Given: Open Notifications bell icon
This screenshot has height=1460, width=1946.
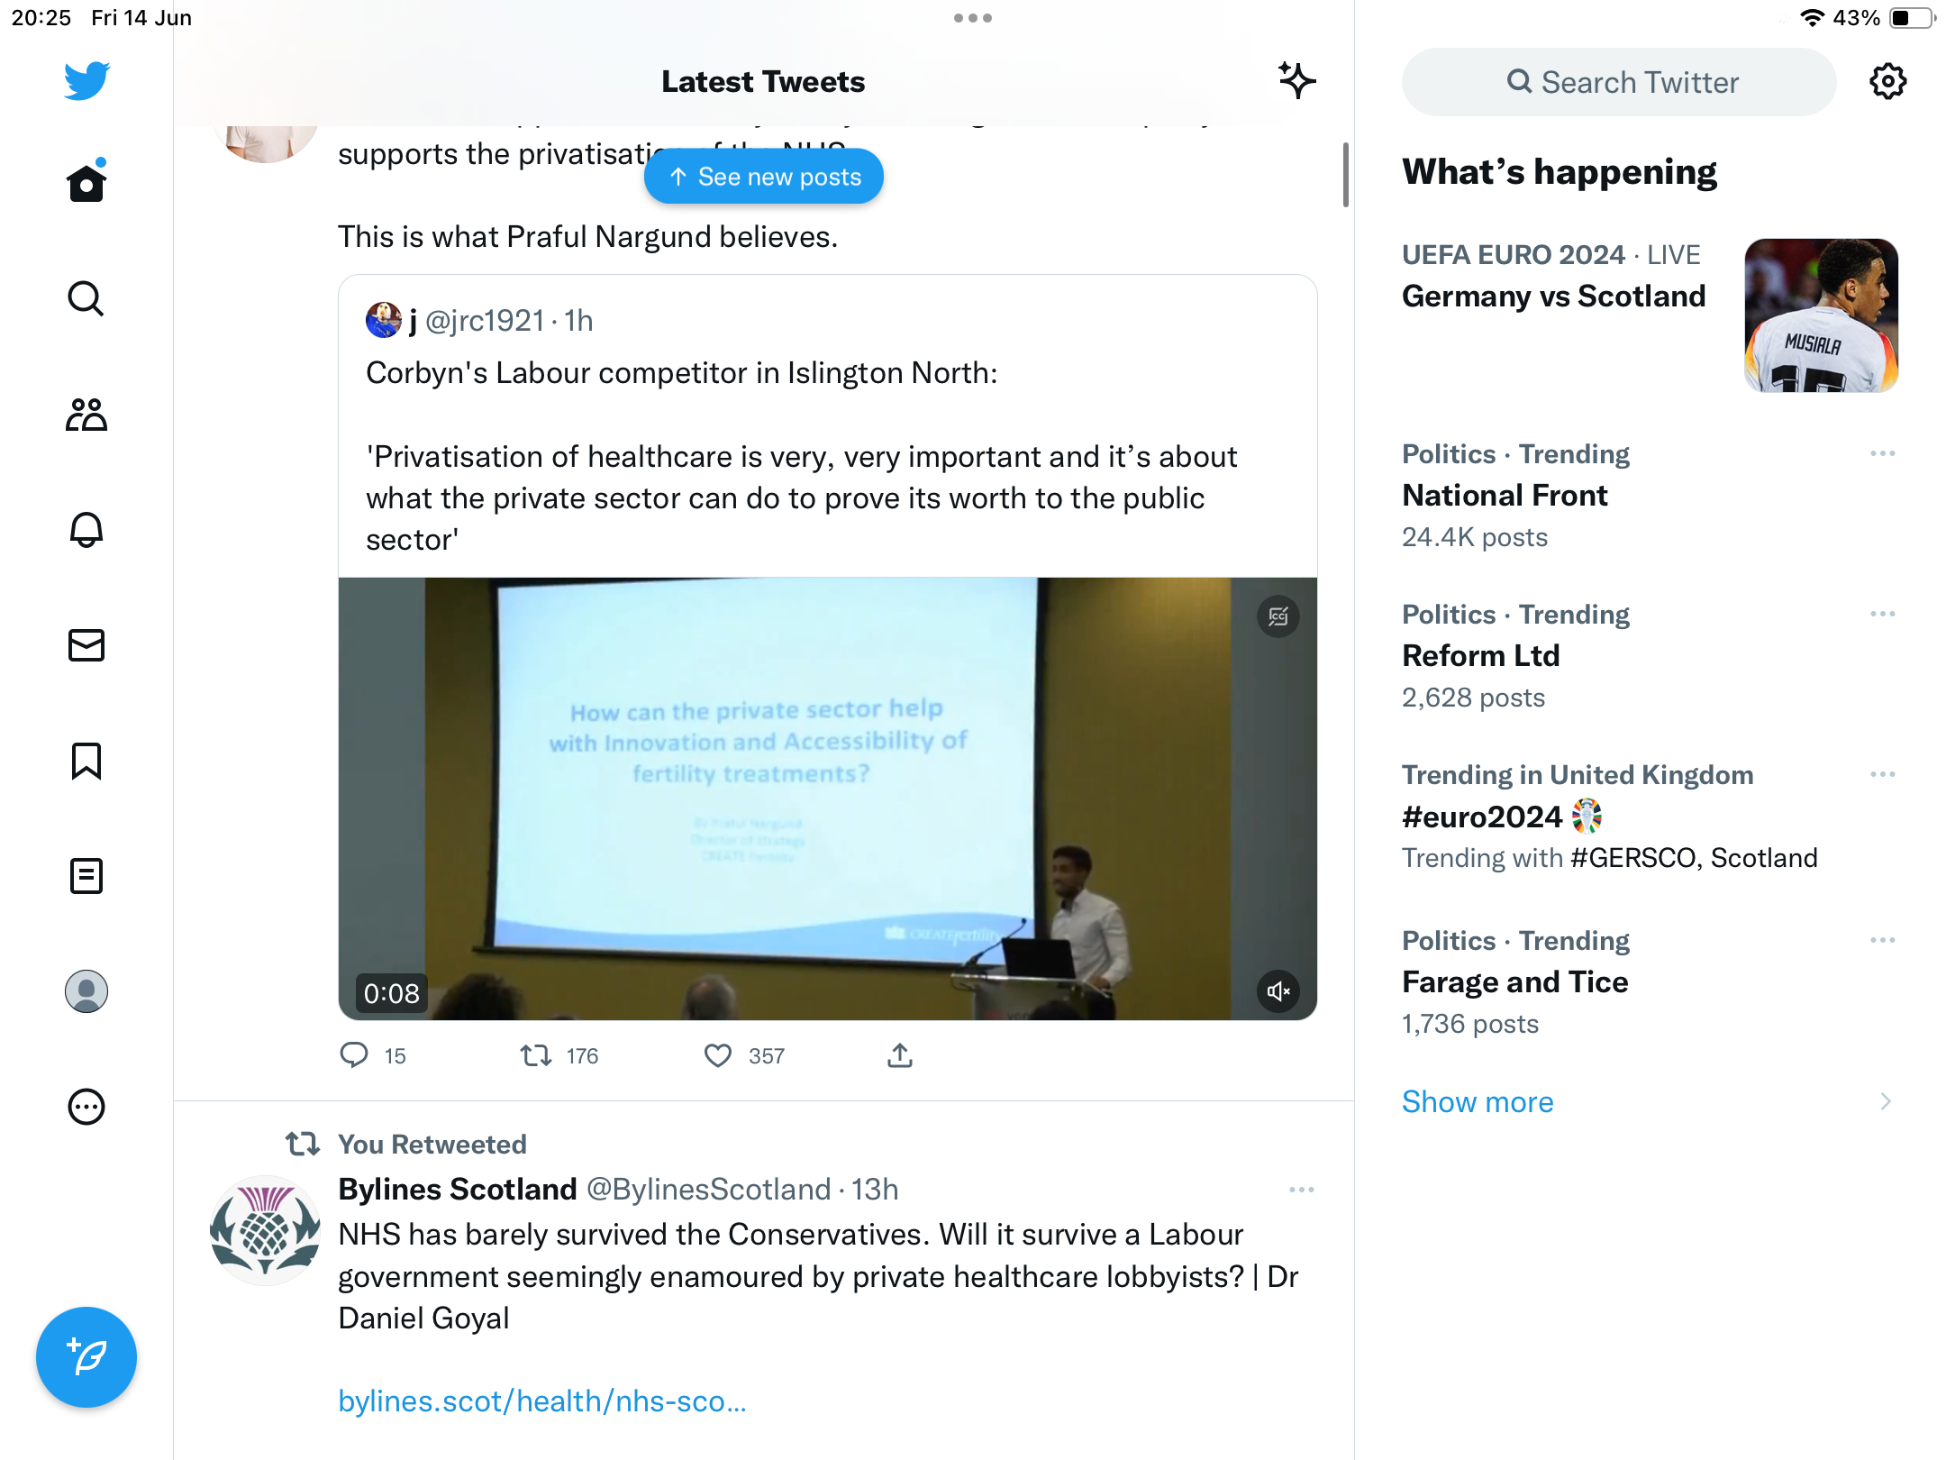Looking at the screenshot, I should [86, 530].
